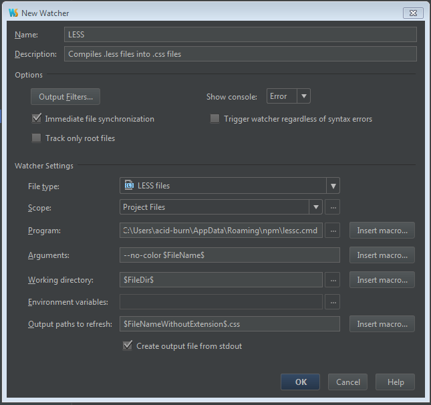Screen dimensions: 431x405
Task: Close the New Watcher dialog
Action: click(x=413, y=13)
